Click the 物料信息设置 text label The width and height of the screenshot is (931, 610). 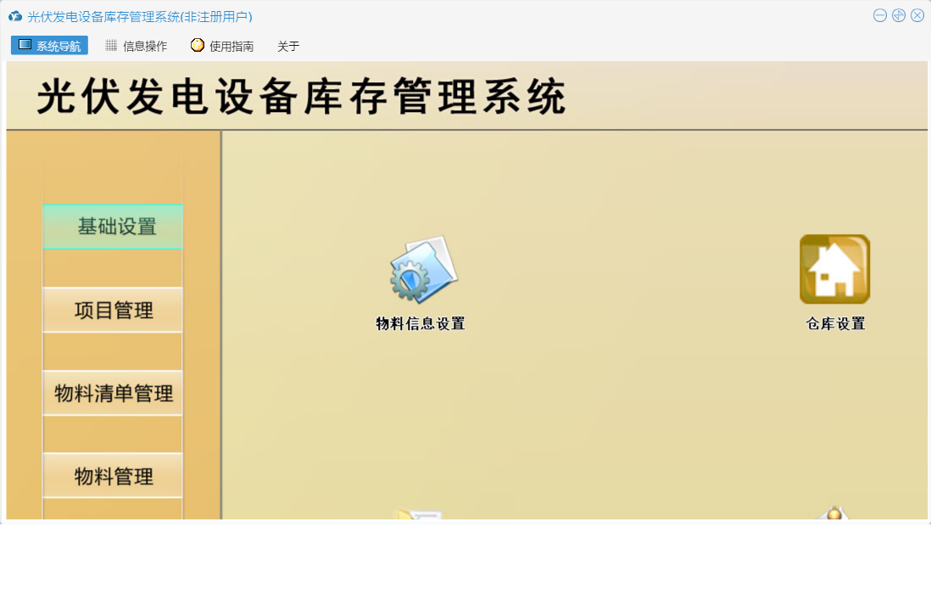(x=421, y=323)
